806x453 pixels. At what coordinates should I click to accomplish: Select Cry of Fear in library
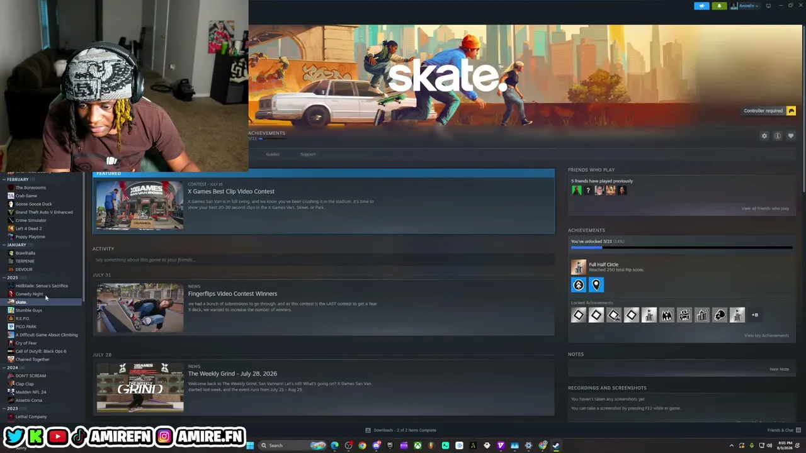(x=26, y=343)
